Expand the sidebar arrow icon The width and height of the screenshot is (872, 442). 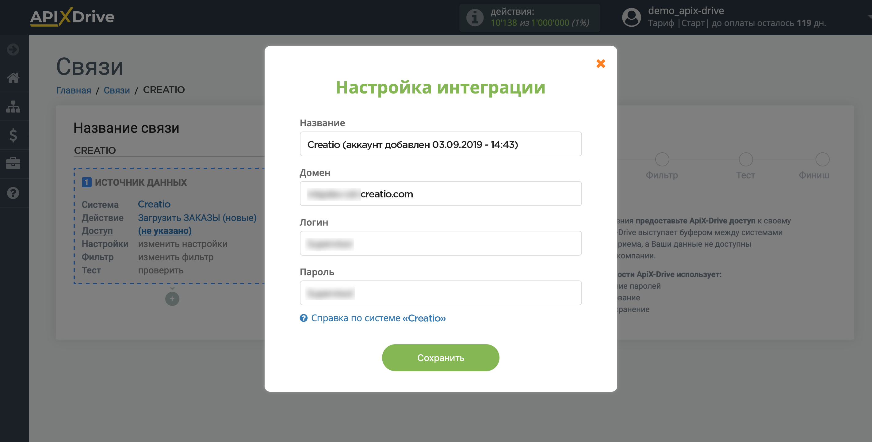(13, 49)
